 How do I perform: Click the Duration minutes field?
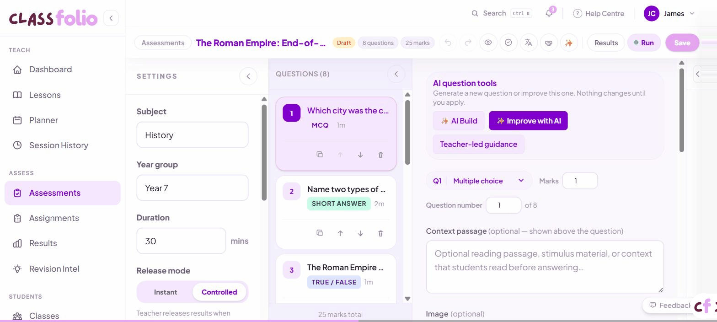point(181,241)
